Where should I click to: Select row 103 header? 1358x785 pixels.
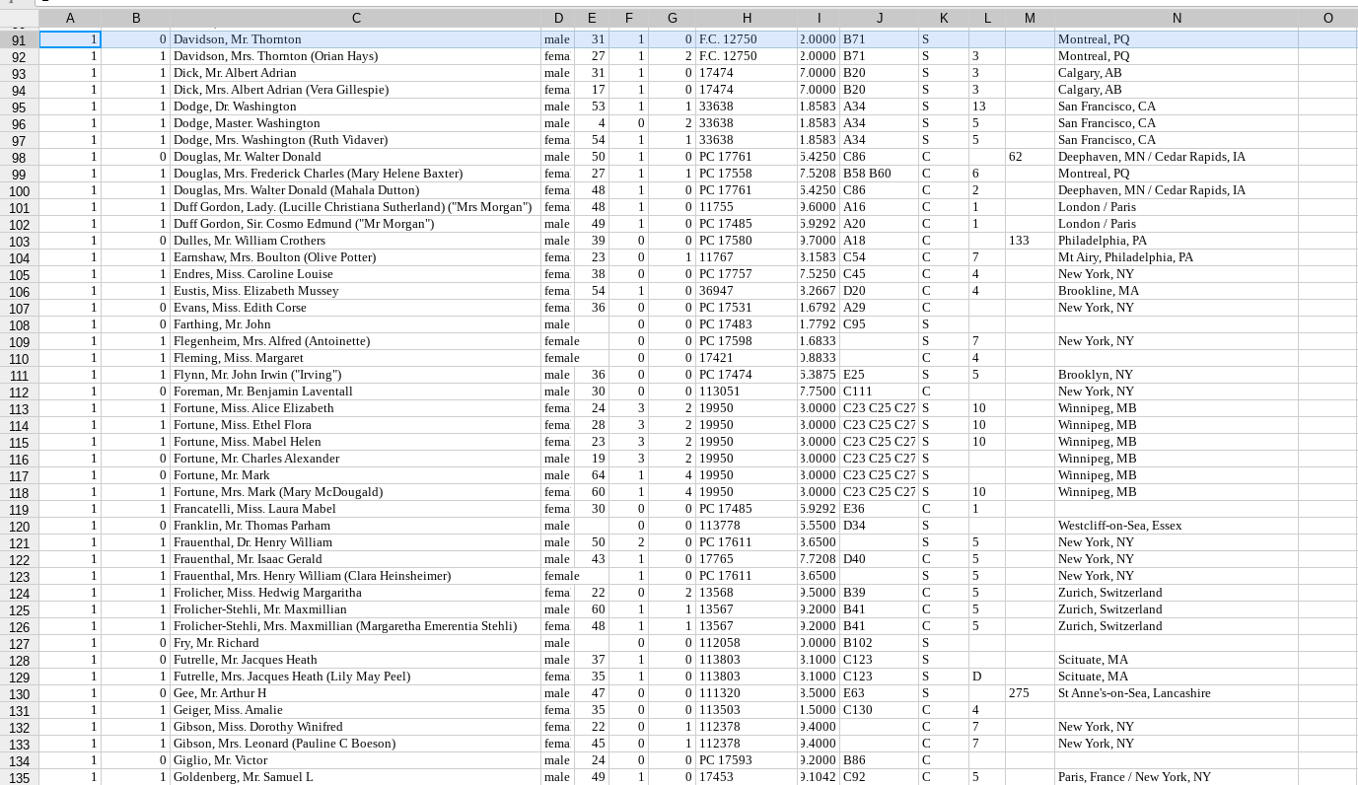click(x=20, y=241)
